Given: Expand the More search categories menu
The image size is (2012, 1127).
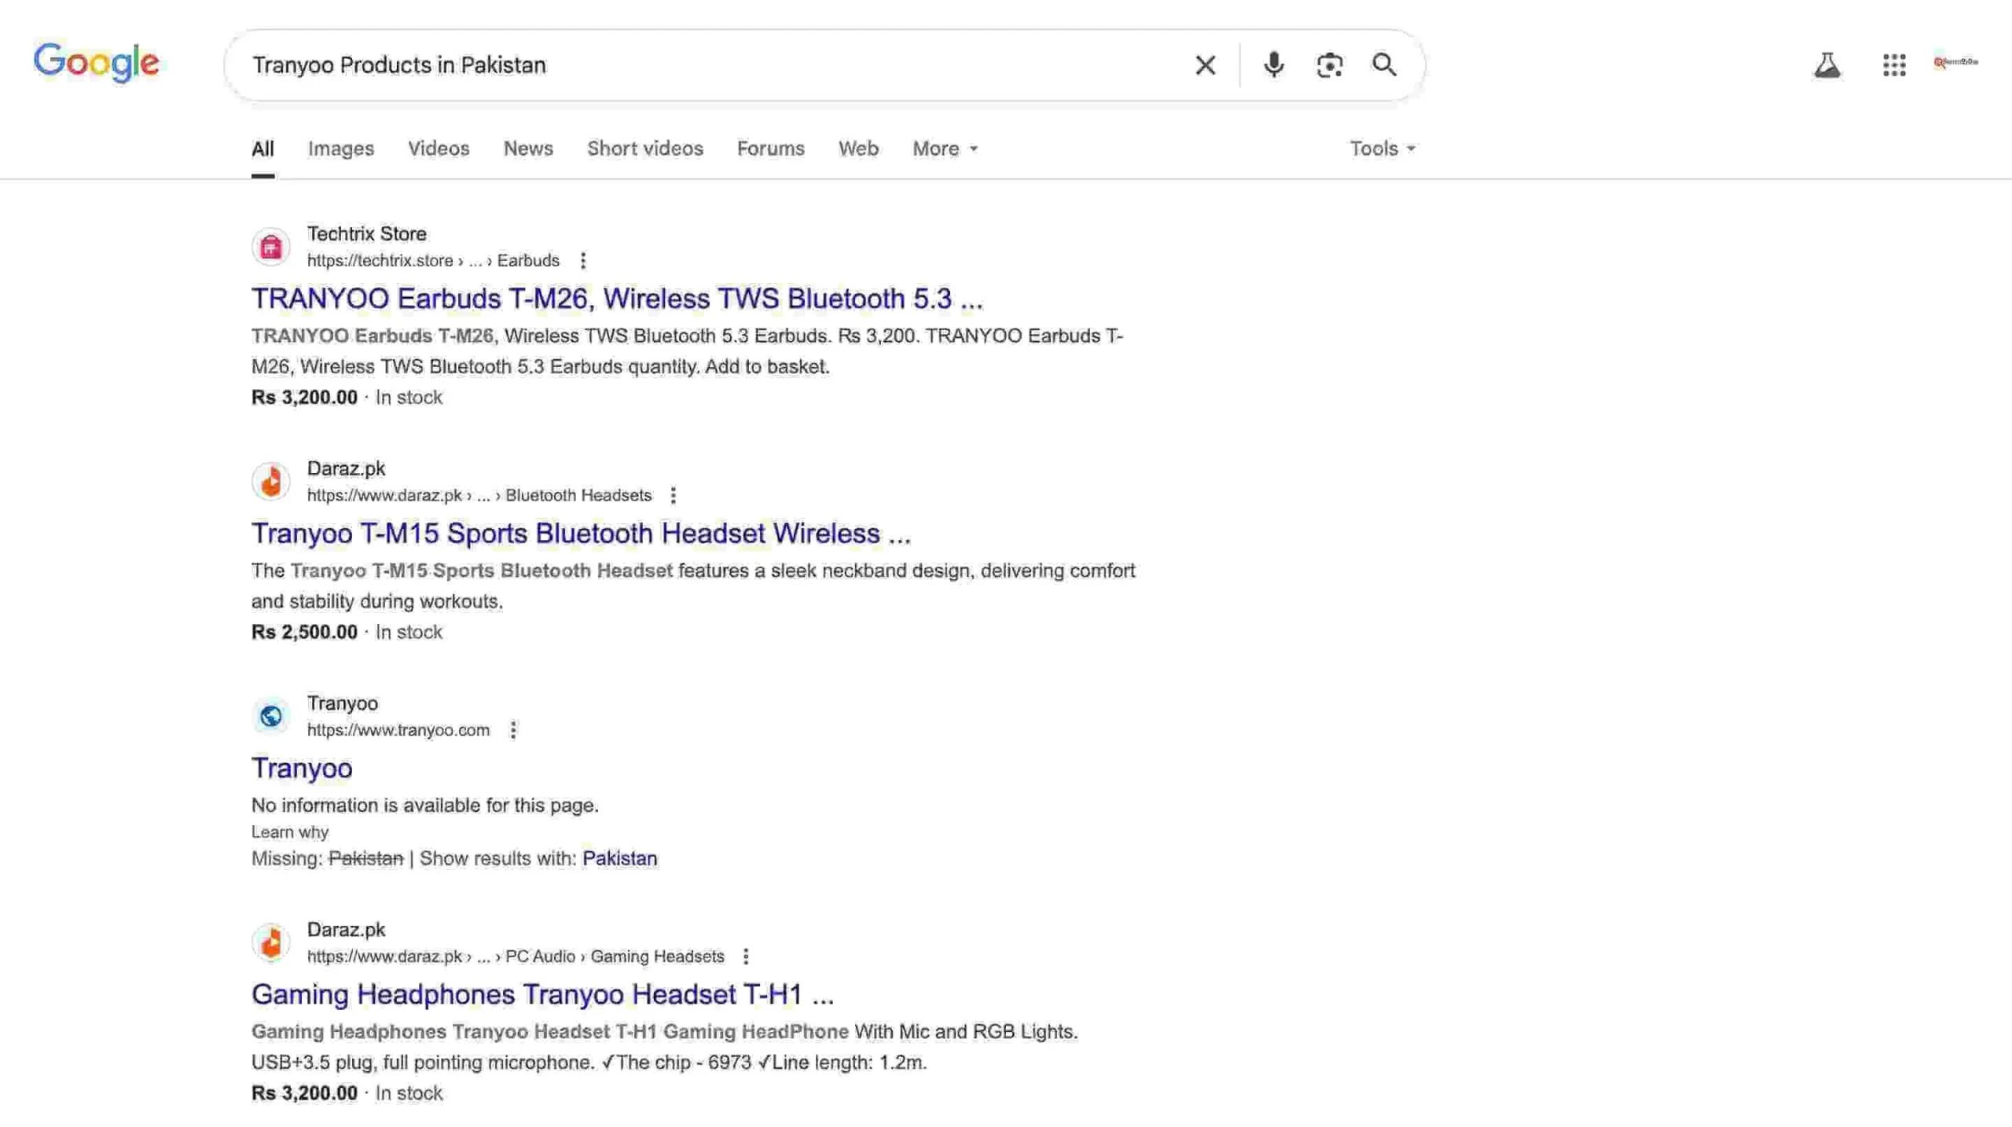Looking at the screenshot, I should pyautogui.click(x=943, y=148).
